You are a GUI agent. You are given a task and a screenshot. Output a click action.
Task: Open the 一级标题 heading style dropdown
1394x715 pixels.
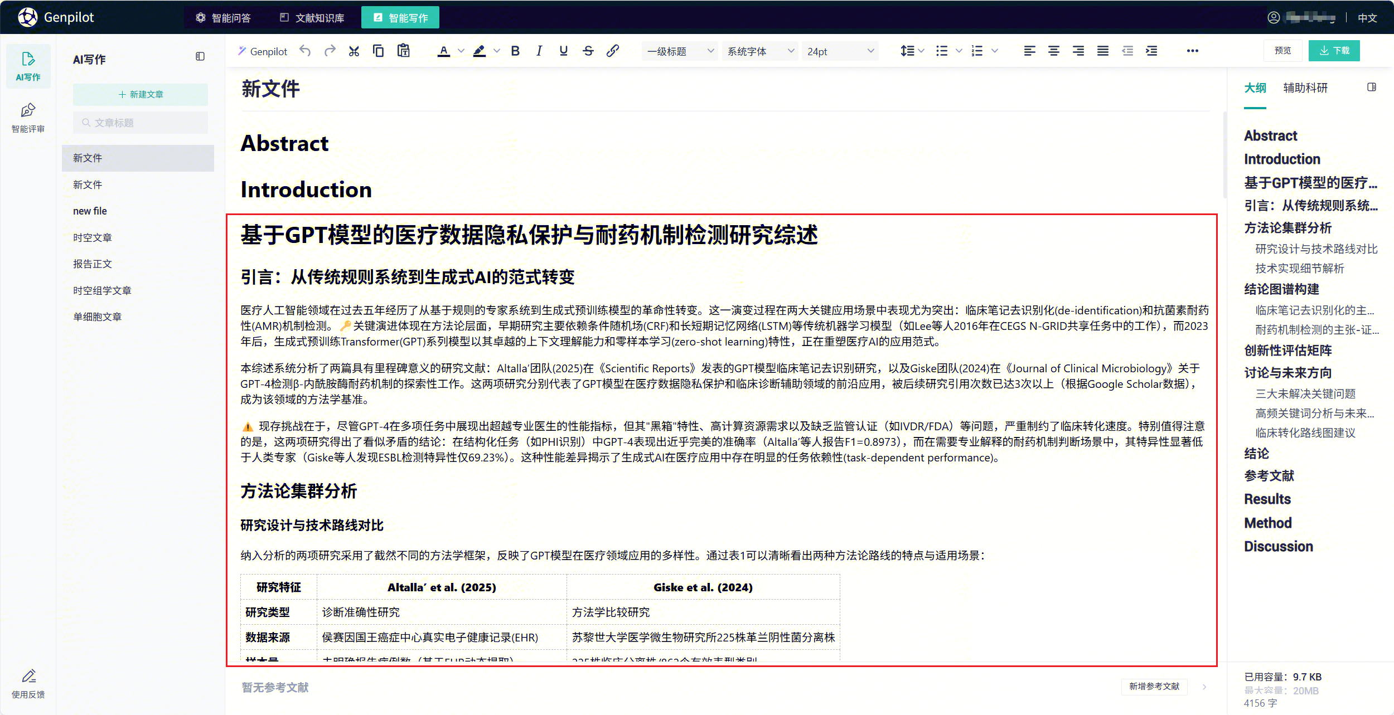click(679, 51)
